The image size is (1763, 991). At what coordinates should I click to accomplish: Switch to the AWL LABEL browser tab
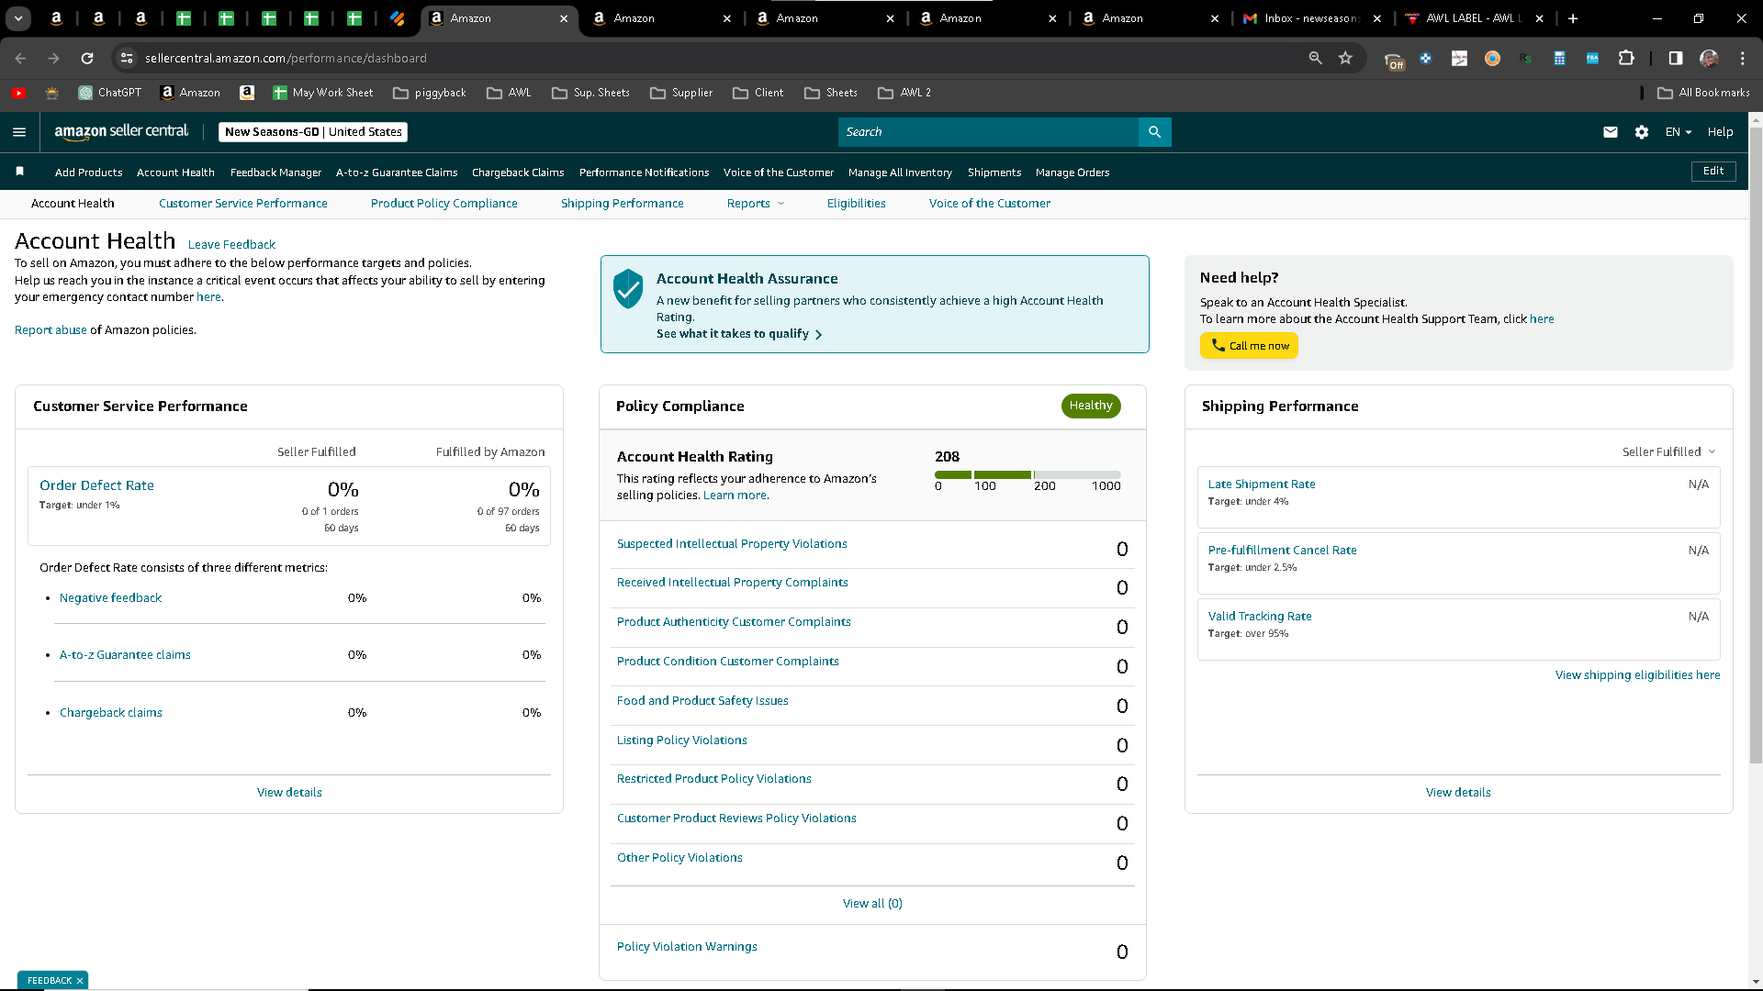(x=1473, y=18)
